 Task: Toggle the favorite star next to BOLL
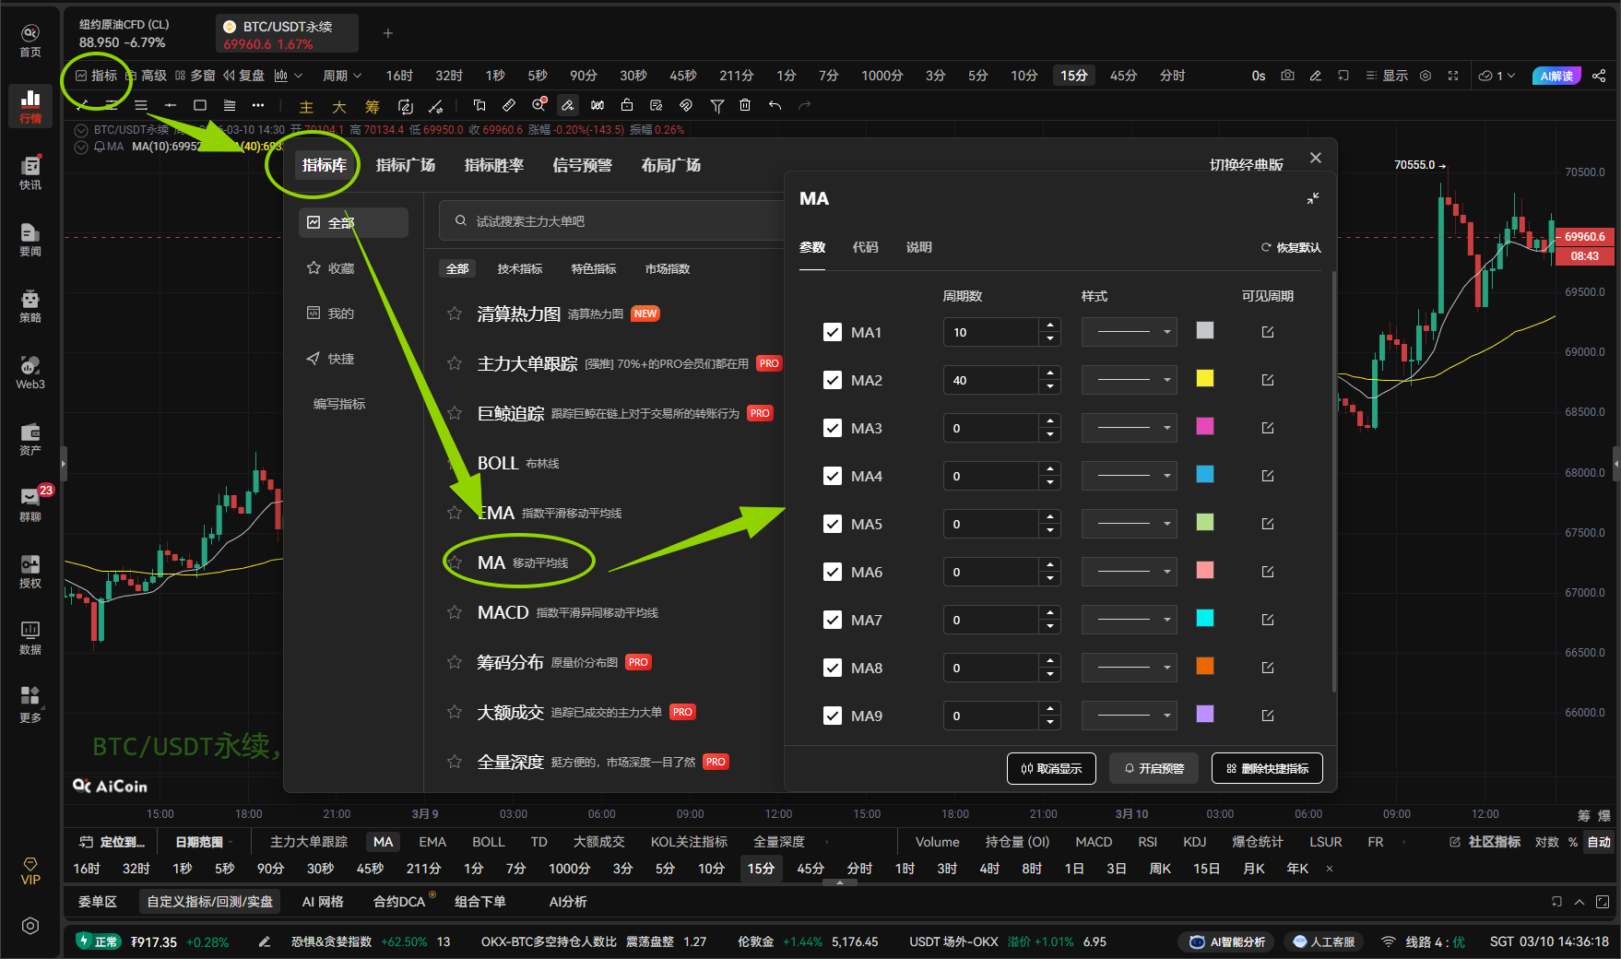[454, 463]
